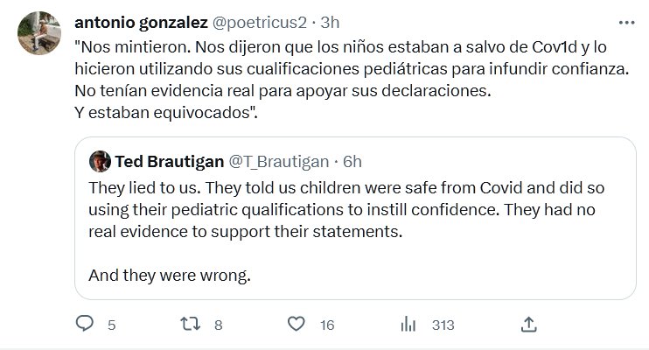Click the 6h timestamp on quoted tweet
This screenshot has width=649, height=350.
352,160
